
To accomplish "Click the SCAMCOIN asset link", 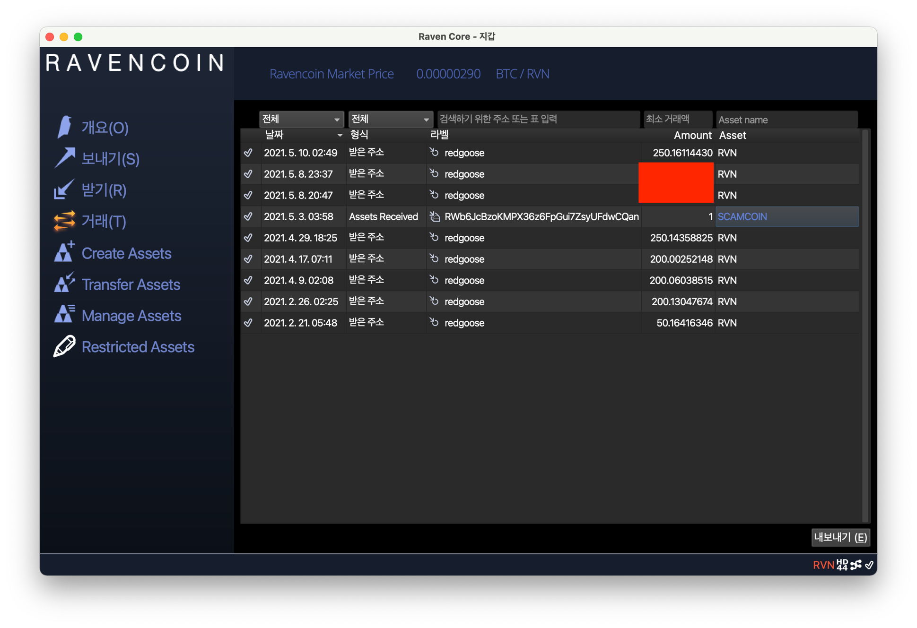I will coord(742,216).
